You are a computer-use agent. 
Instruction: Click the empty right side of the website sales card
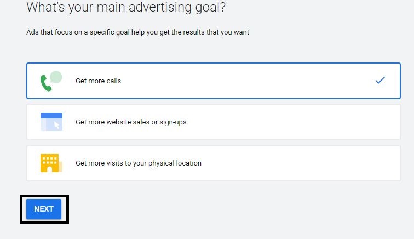click(x=329, y=122)
